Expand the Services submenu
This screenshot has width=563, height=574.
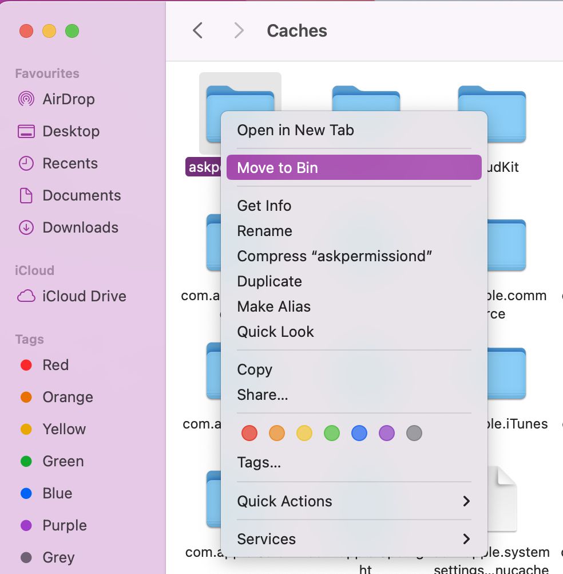pos(266,539)
